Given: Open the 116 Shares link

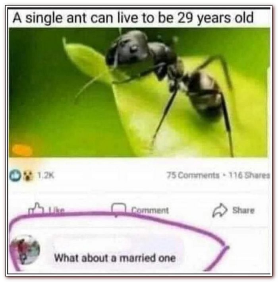Looking at the screenshot, I should (x=249, y=175).
